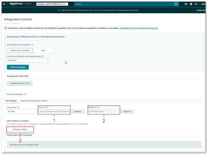The height and width of the screenshot is (155, 208).
Task: Select the Alexa option
Action: click(43, 50)
